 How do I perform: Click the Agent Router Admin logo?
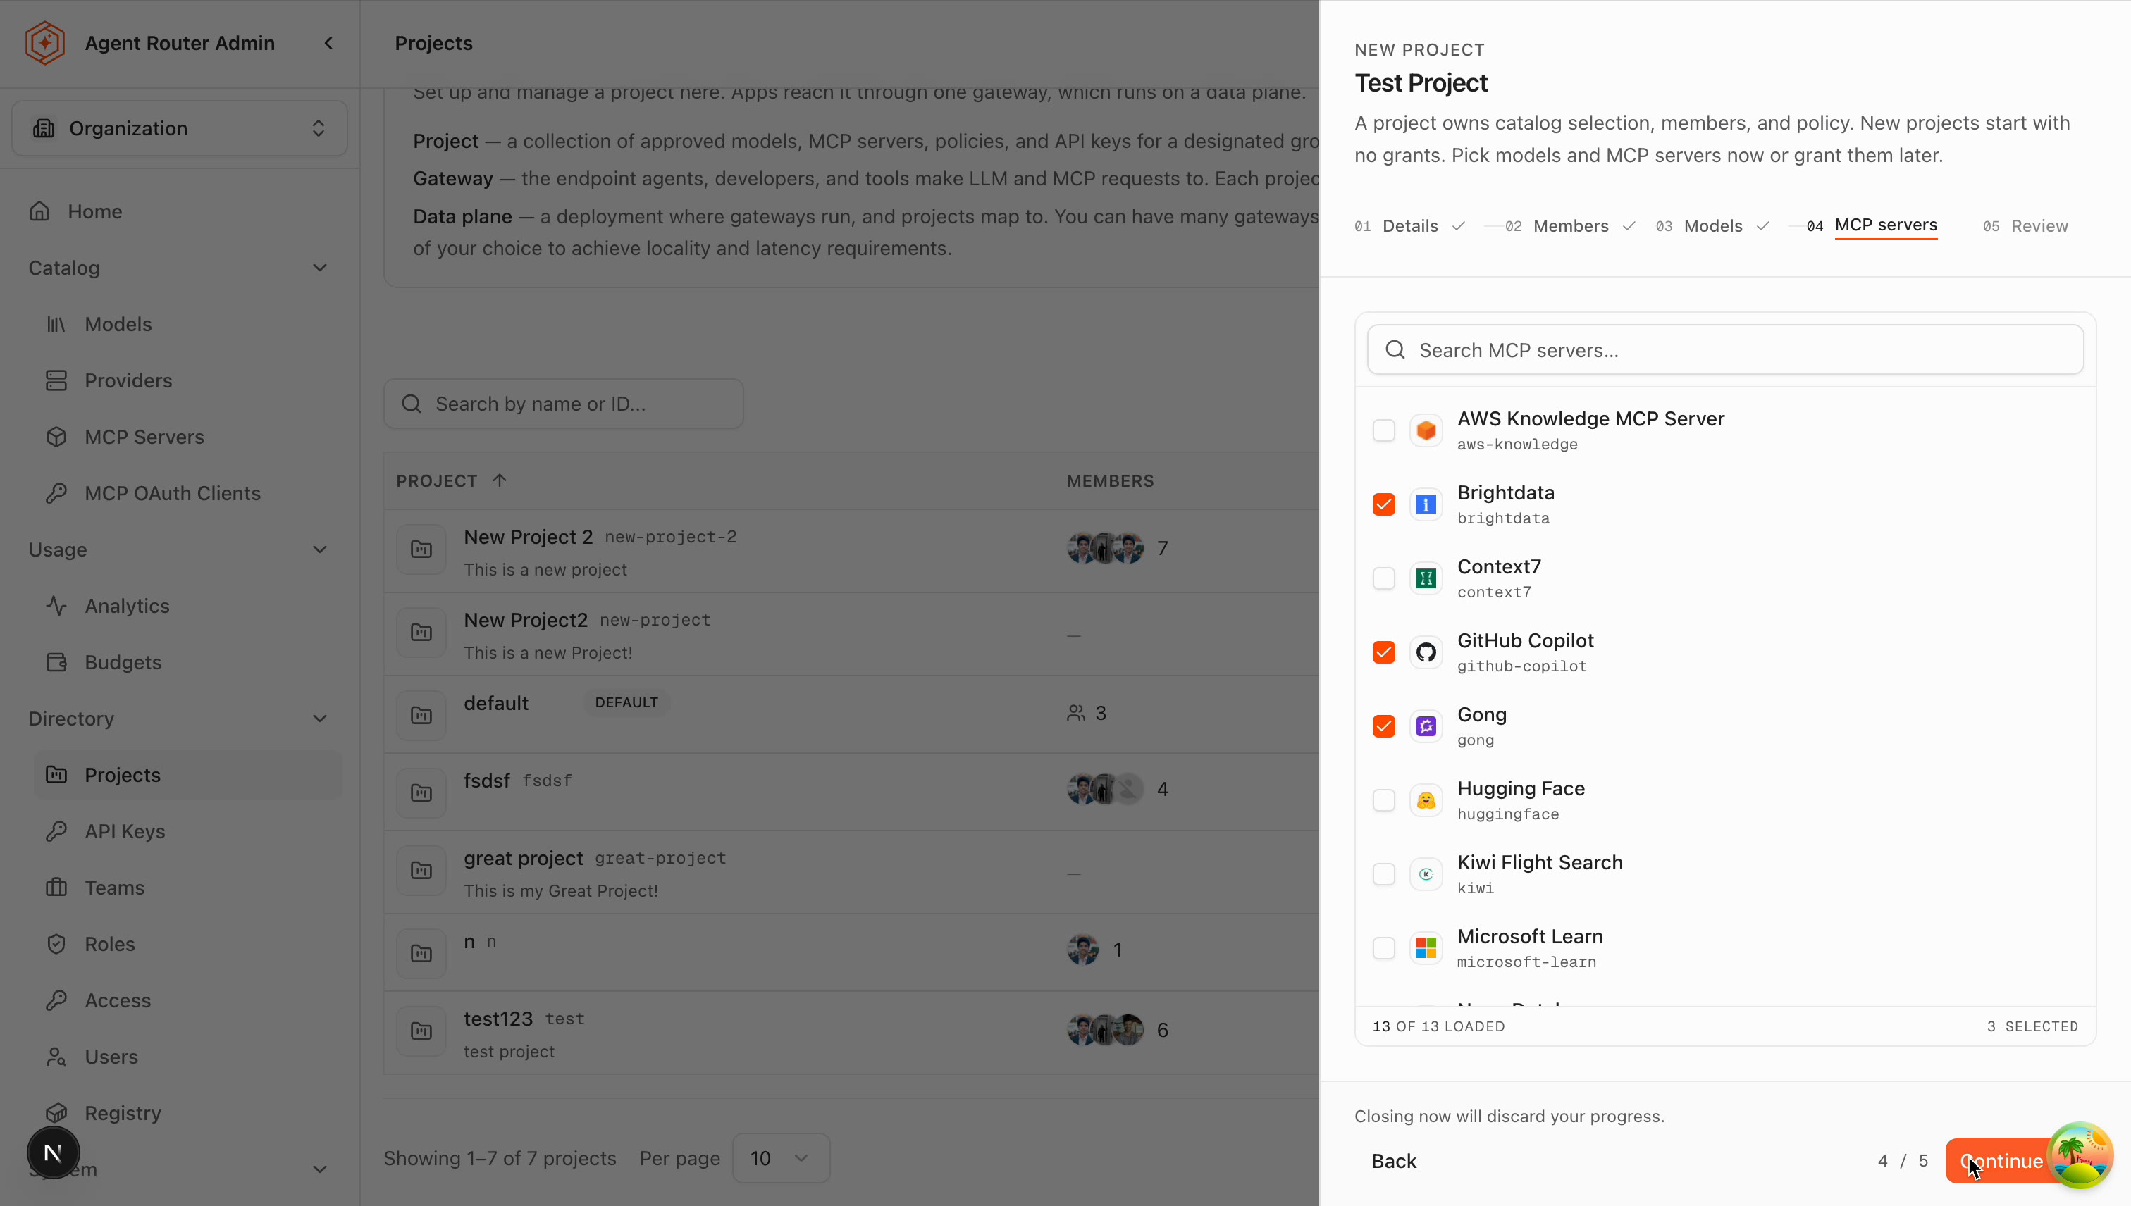[44, 43]
